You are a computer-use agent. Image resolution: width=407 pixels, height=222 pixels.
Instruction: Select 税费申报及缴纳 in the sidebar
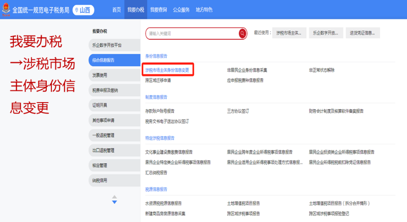[x=105, y=90]
